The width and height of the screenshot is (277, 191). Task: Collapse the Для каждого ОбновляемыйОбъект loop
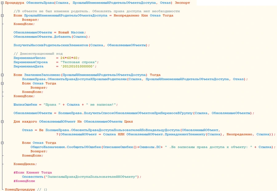[2, 122]
